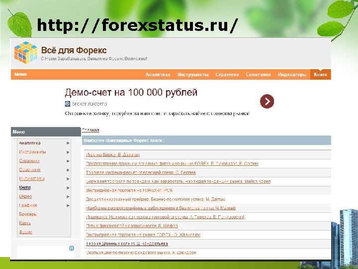This screenshot has width=358, height=269.
Task: Expand the Инструменты sidebar arrow
Action: (x=68, y=152)
